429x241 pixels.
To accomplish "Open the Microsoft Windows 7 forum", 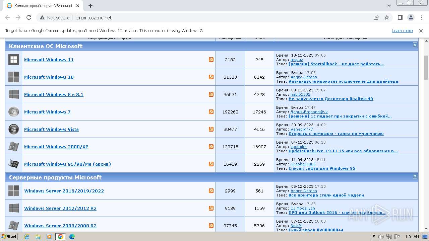I will (47, 112).
